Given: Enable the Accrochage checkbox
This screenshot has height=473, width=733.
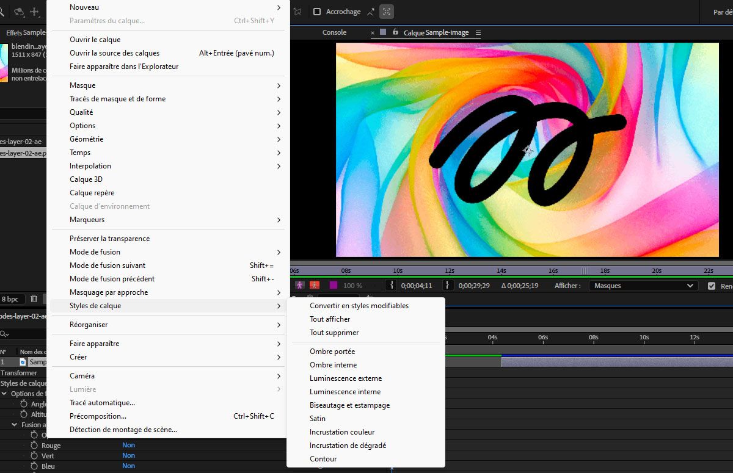Looking at the screenshot, I should [316, 12].
